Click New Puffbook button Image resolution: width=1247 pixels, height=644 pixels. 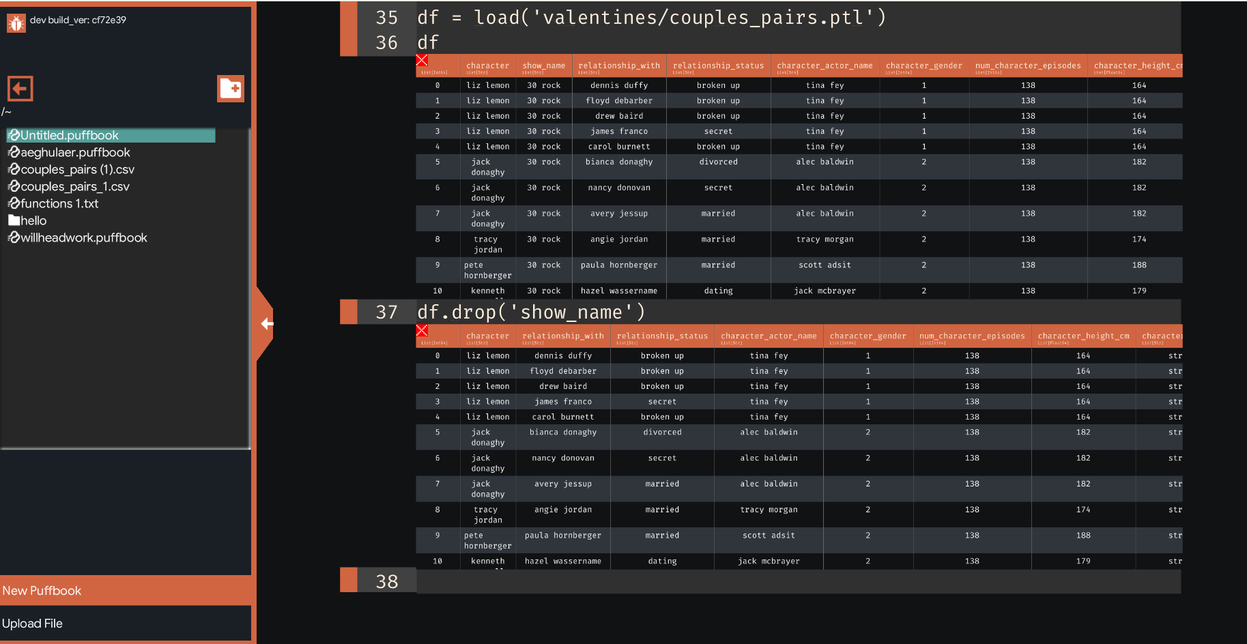click(126, 591)
